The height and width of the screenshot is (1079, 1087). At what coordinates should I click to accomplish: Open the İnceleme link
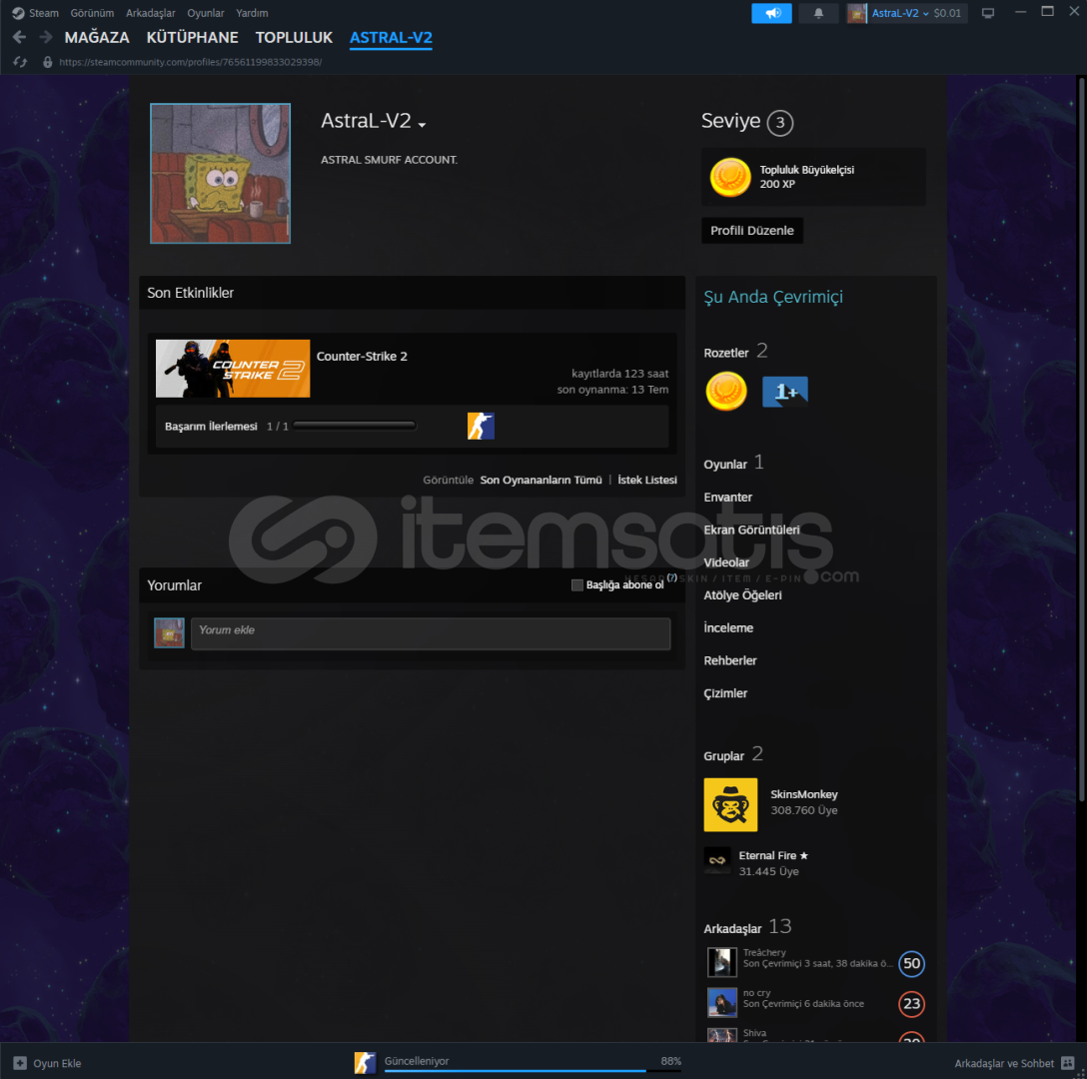[728, 627]
